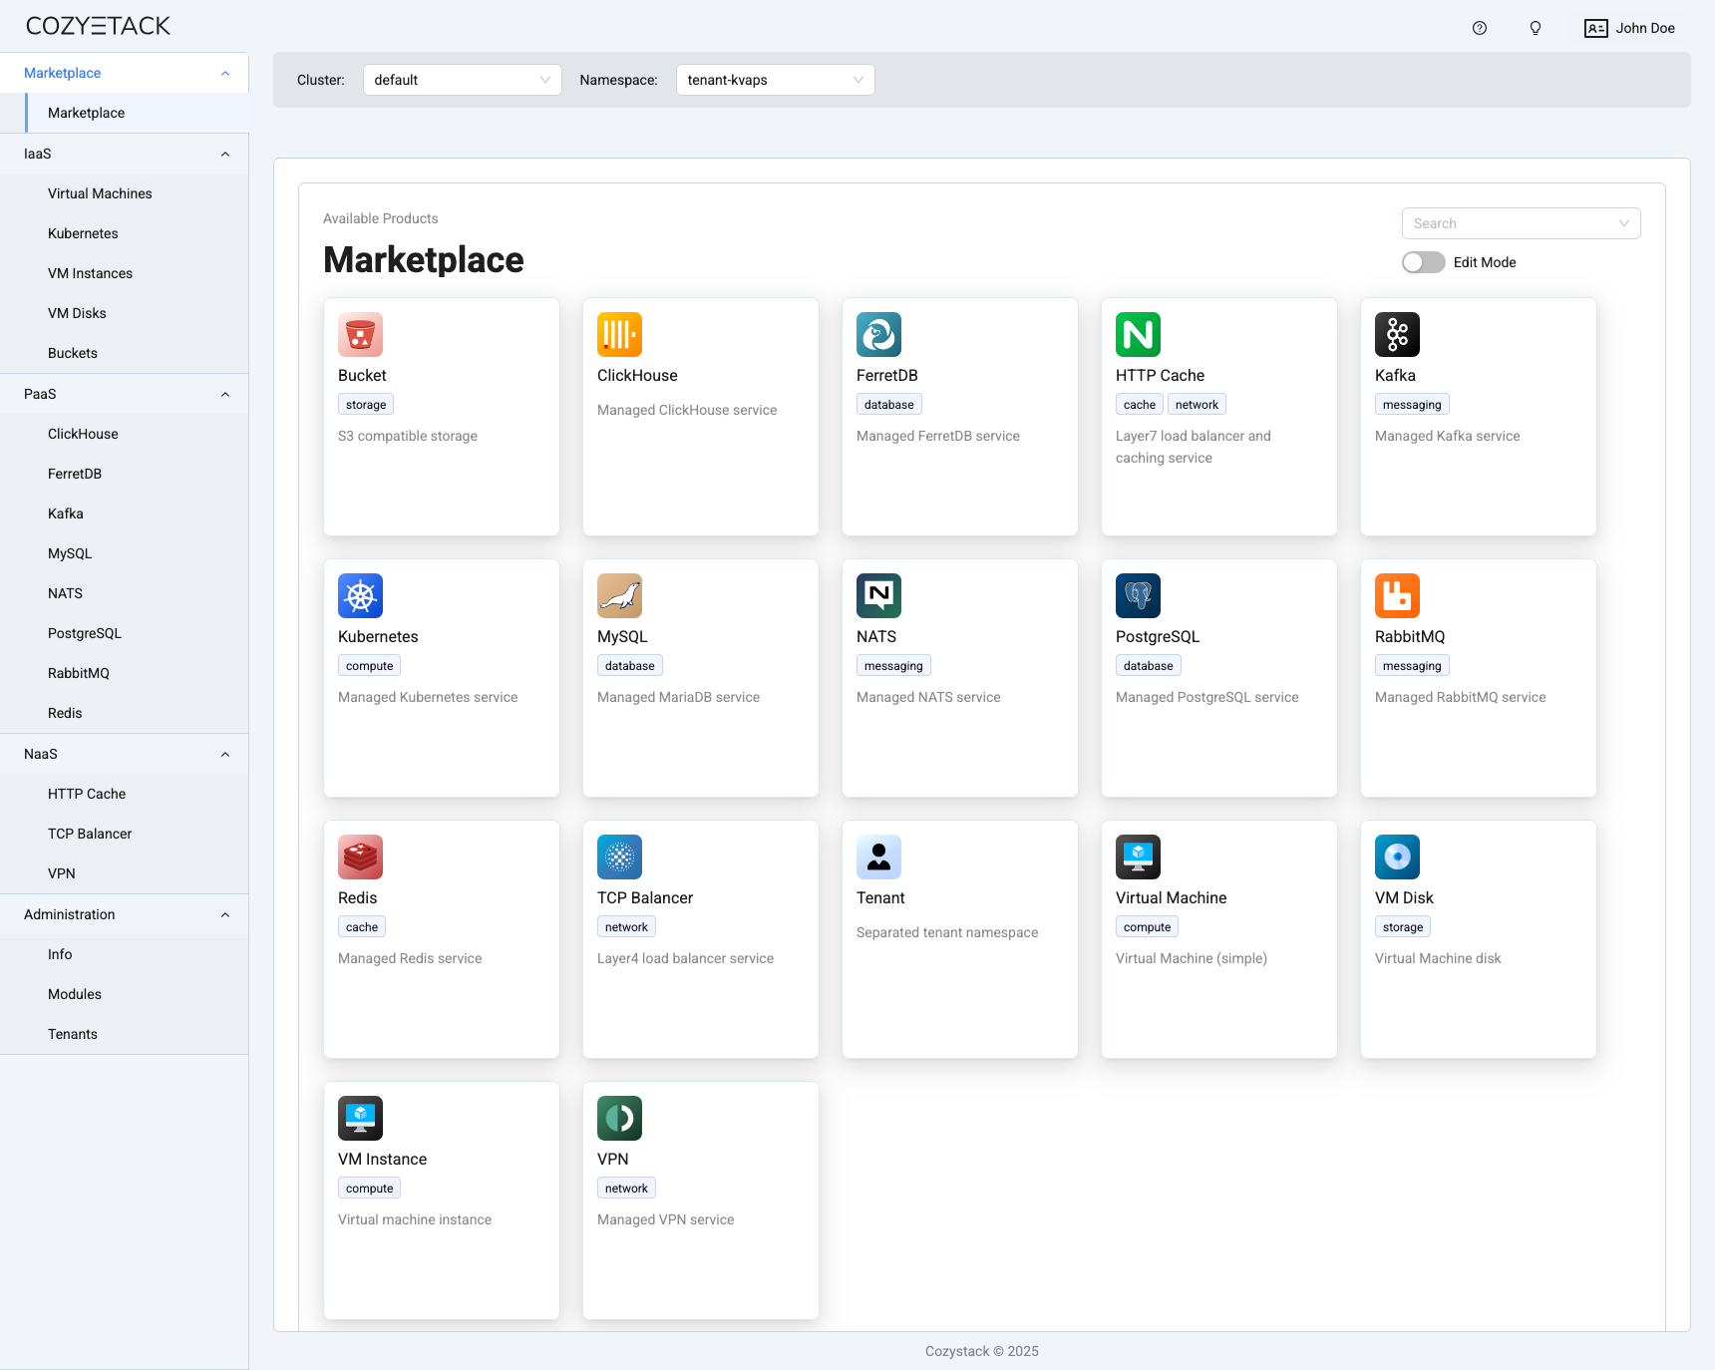The width and height of the screenshot is (1715, 1370).
Task: Open the John Doe user profile
Action: point(1629,28)
